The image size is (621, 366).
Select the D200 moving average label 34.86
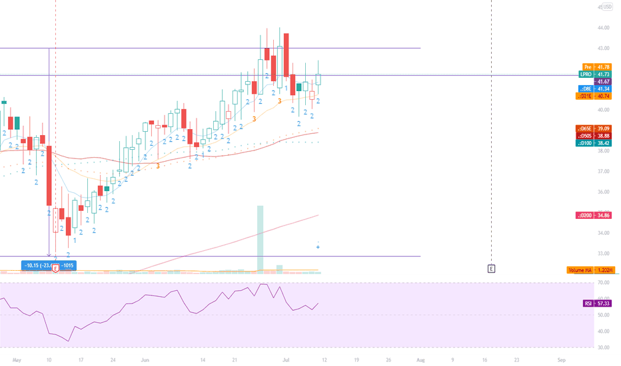[x=594, y=215]
